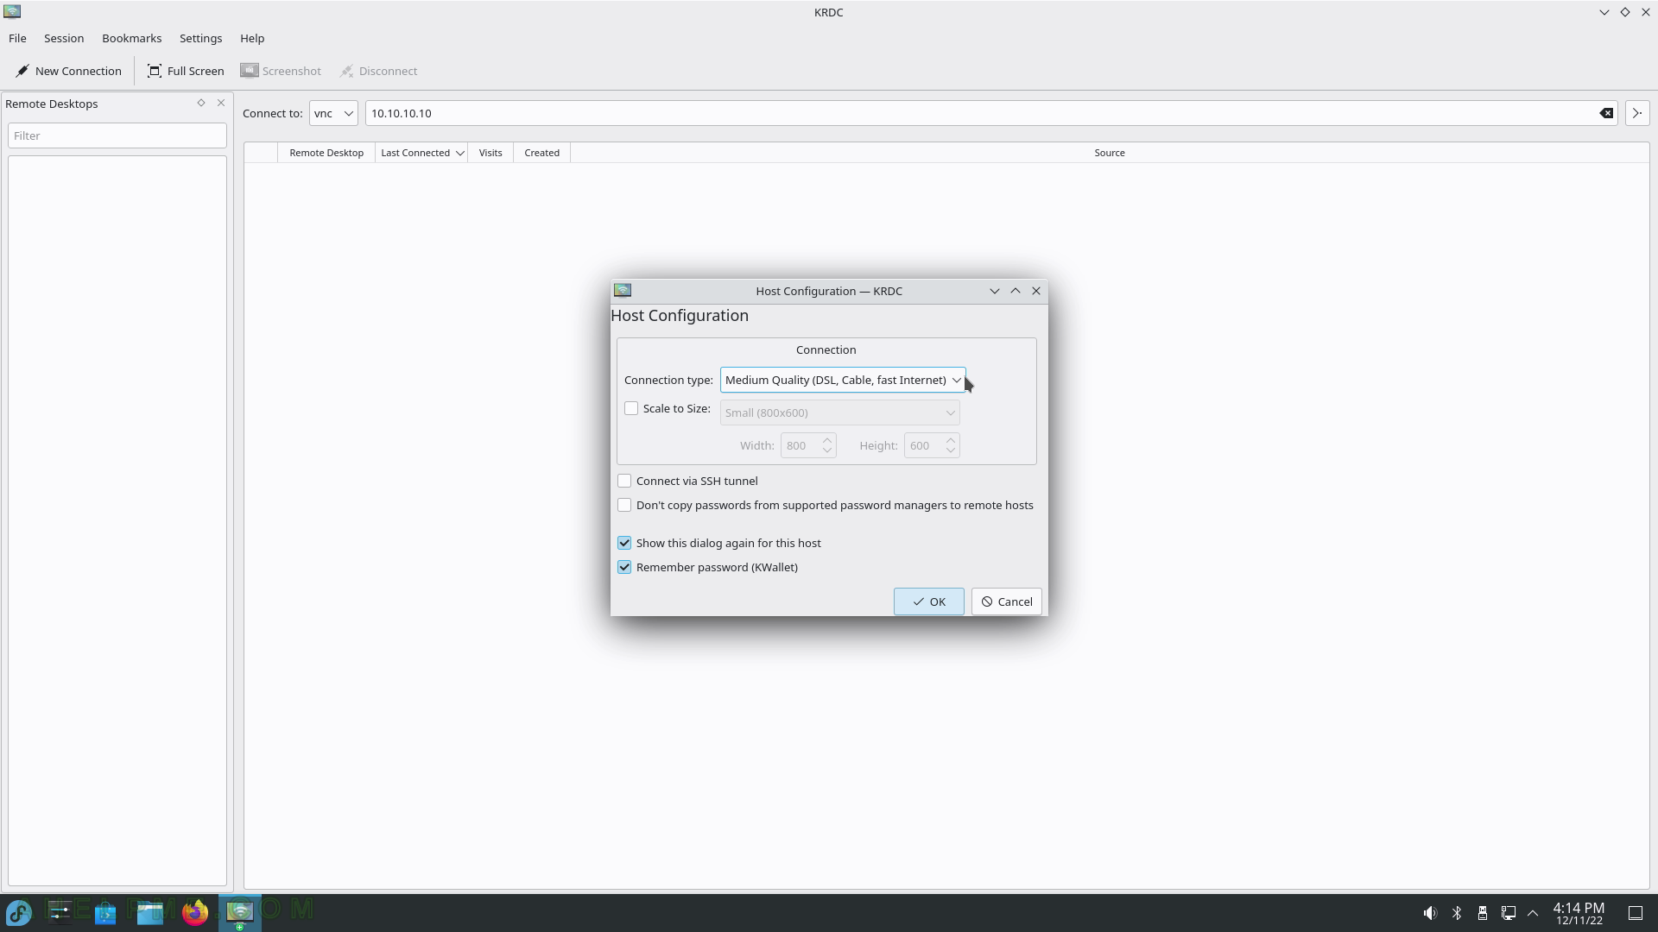Clear the address field with the erase icon
Viewport: 1658px width, 932px height.
pyautogui.click(x=1606, y=113)
